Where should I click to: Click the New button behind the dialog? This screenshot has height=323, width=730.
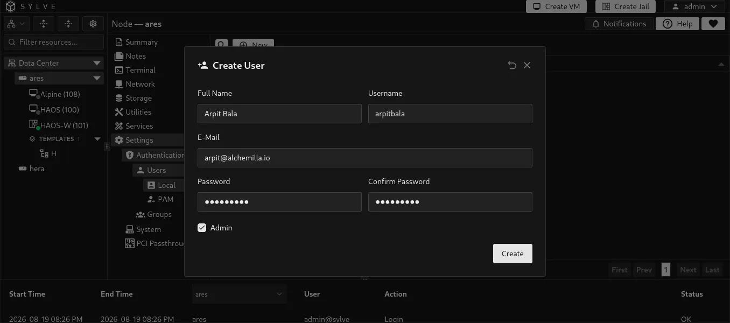[254, 45]
